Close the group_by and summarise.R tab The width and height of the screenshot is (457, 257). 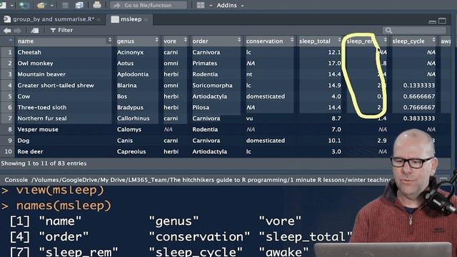coord(99,19)
